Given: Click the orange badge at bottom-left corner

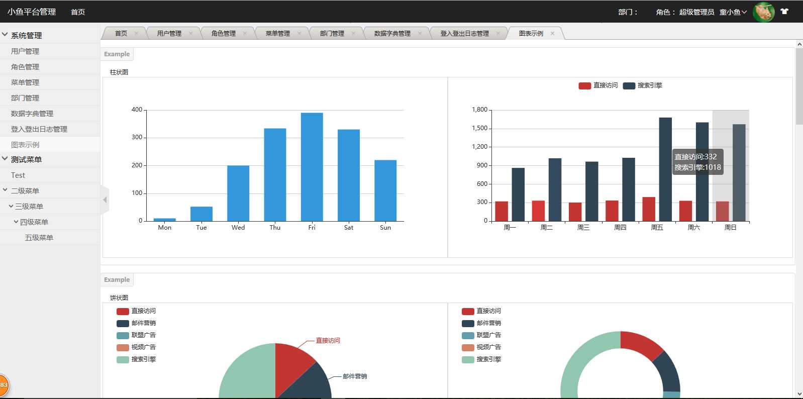Looking at the screenshot, I should pos(4,385).
